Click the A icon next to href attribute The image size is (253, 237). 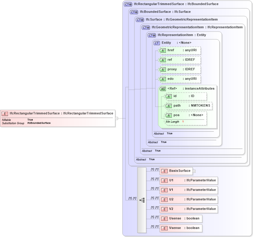tap(163, 50)
